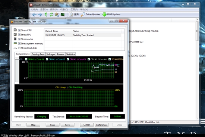Toggle the Stress cache checkbox
Screen dimensions: 205x137
(19, 39)
